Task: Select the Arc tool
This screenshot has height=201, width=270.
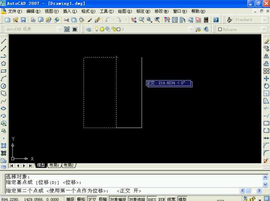Action: tap(4, 79)
